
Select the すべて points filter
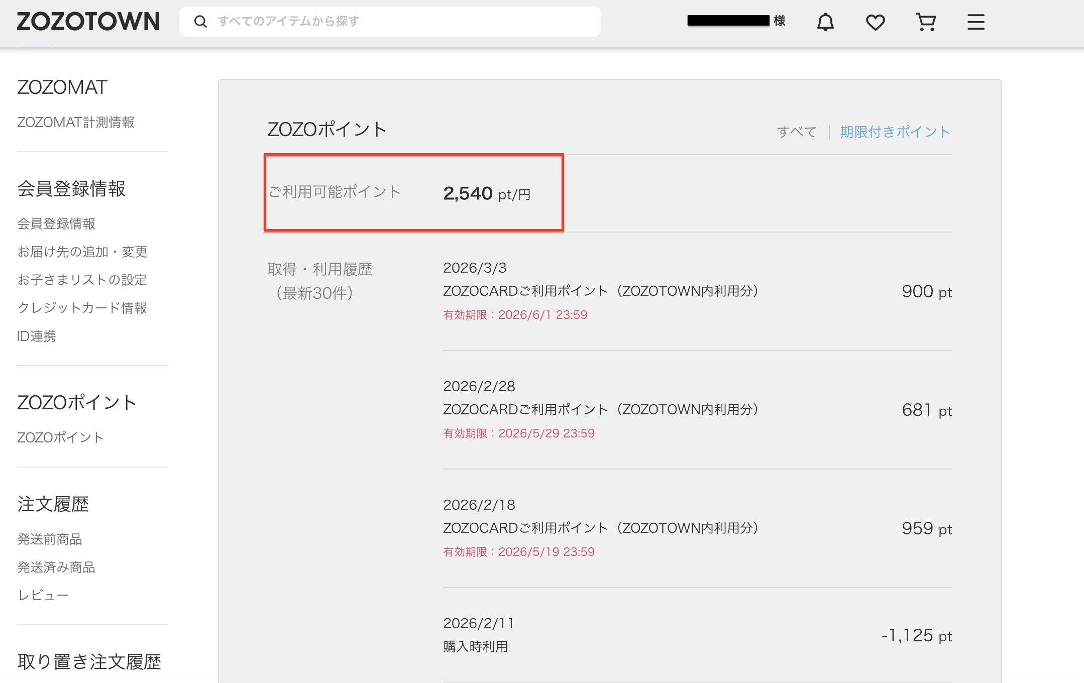[x=797, y=132]
